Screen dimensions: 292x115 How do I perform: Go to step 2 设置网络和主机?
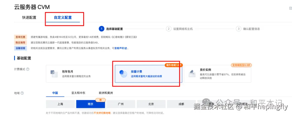click(x=180, y=29)
